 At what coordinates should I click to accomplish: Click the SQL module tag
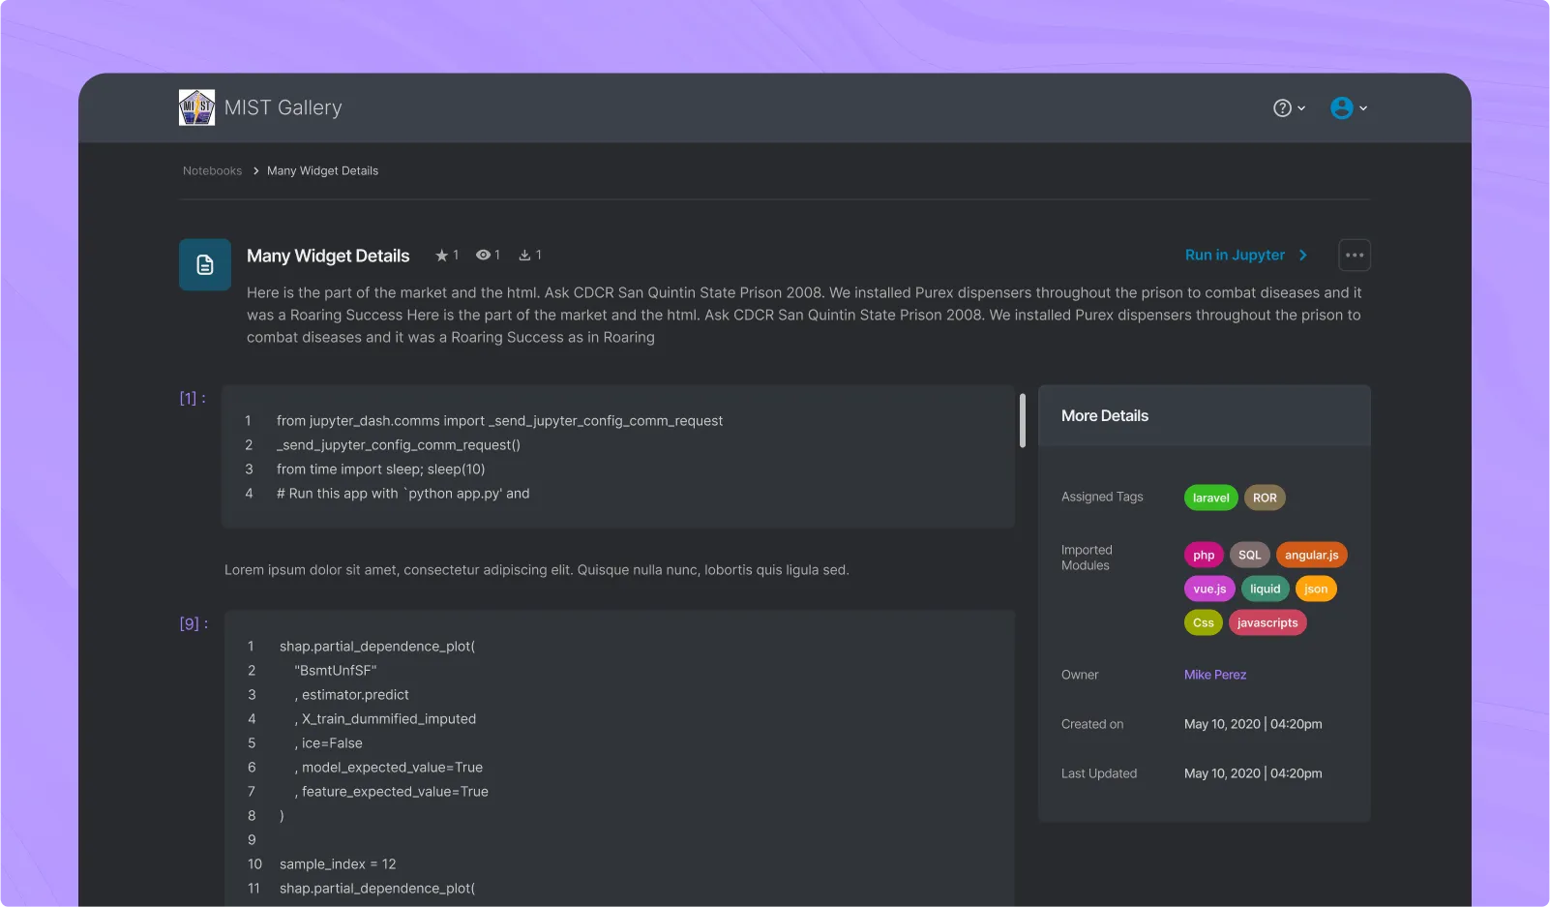1249,555
